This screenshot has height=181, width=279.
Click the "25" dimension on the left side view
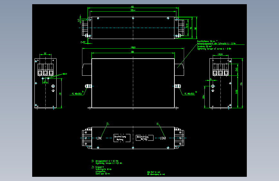coord(45,81)
